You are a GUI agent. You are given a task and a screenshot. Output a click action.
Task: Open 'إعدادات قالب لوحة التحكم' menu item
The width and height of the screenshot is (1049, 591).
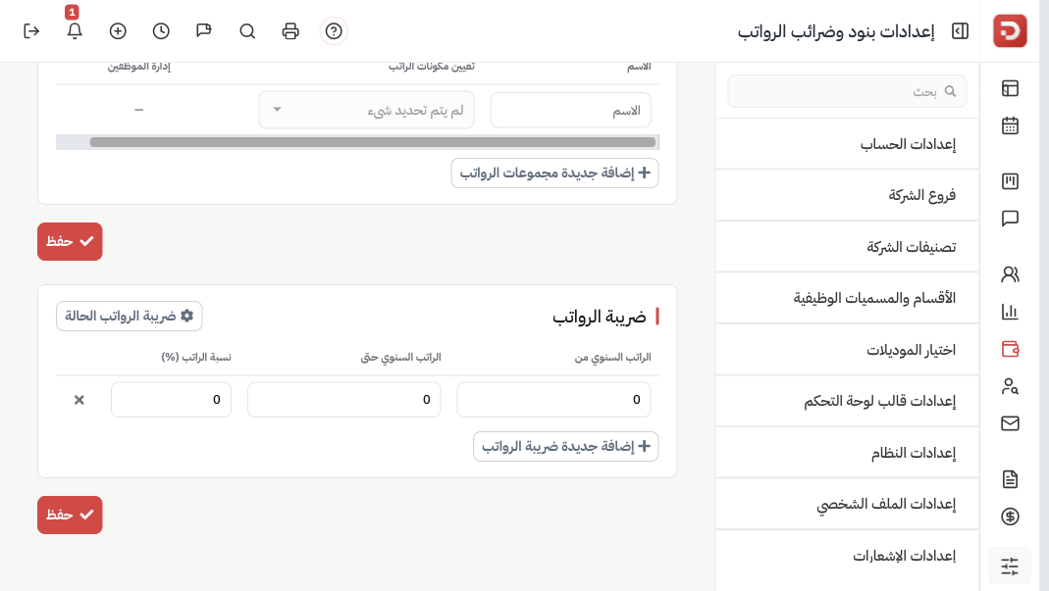click(847, 401)
